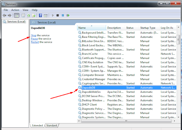This screenshot has height=130, width=182.
Task: Click Apache/2.4... description of DapodikWebSrv
Action: click(x=115, y=92)
